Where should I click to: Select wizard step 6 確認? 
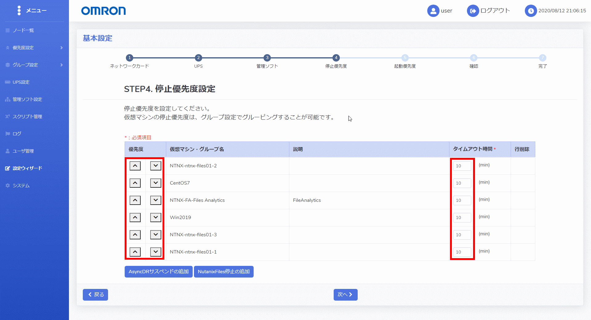[x=474, y=58]
